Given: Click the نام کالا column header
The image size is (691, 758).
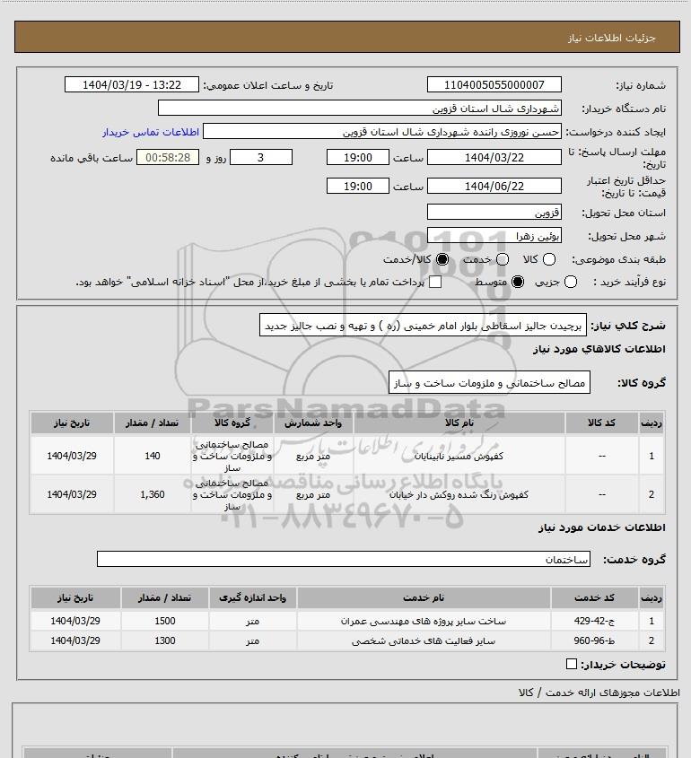Looking at the screenshot, I should (x=459, y=423).
